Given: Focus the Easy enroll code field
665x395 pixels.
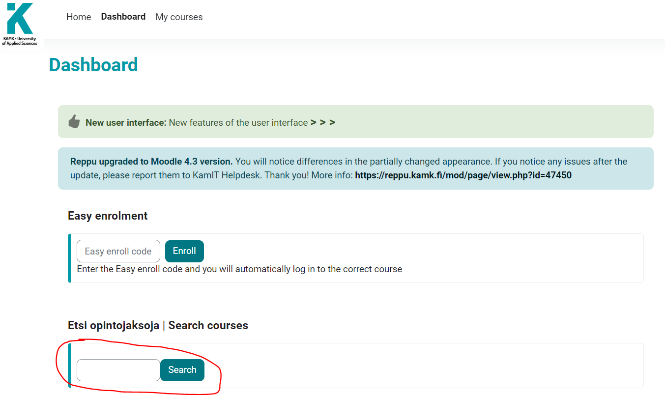Looking at the screenshot, I should coord(118,251).
